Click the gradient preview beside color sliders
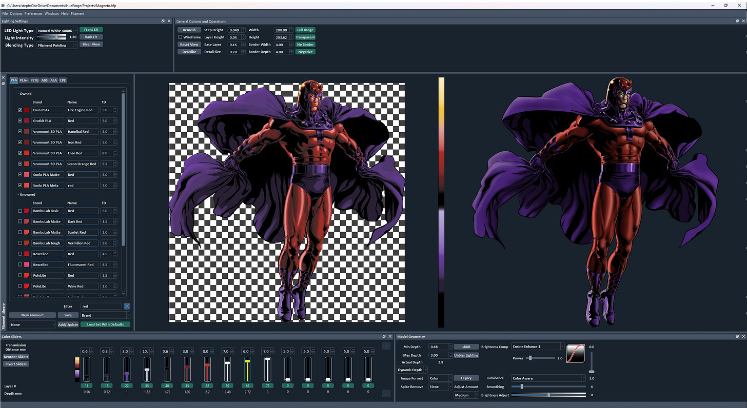Viewport: 747px width, 408px height. tap(77, 369)
